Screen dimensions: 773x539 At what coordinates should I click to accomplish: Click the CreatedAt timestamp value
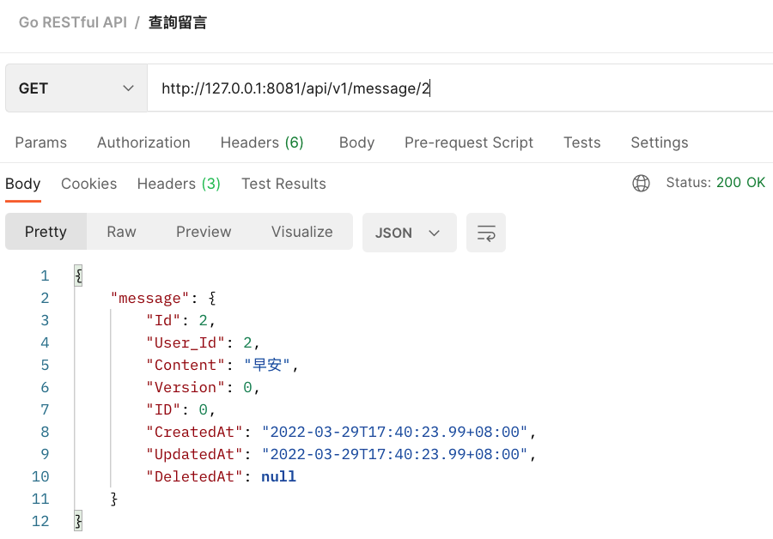(x=394, y=432)
